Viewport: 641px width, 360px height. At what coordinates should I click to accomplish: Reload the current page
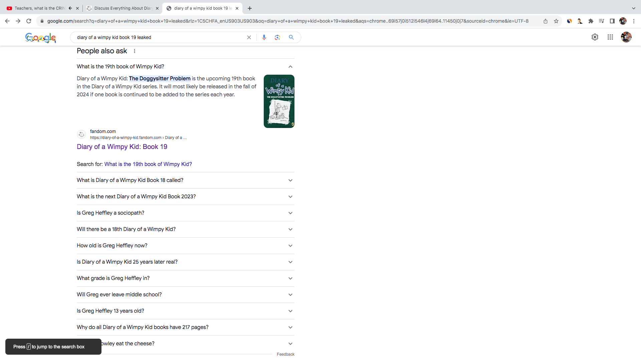(29, 21)
